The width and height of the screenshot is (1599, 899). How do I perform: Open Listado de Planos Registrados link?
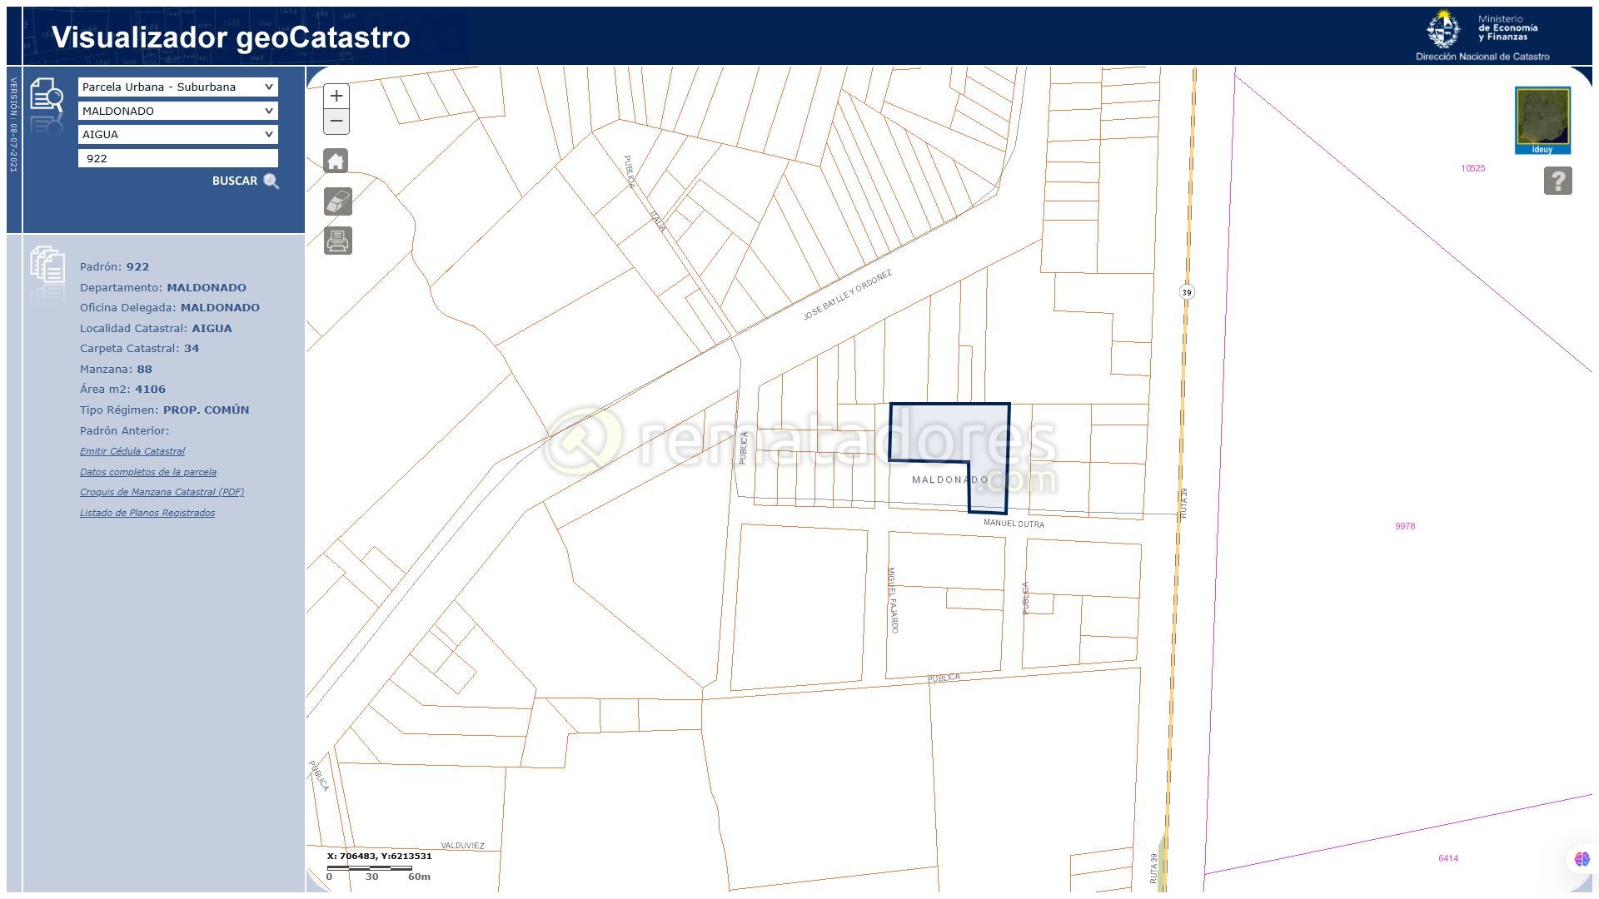tap(147, 513)
